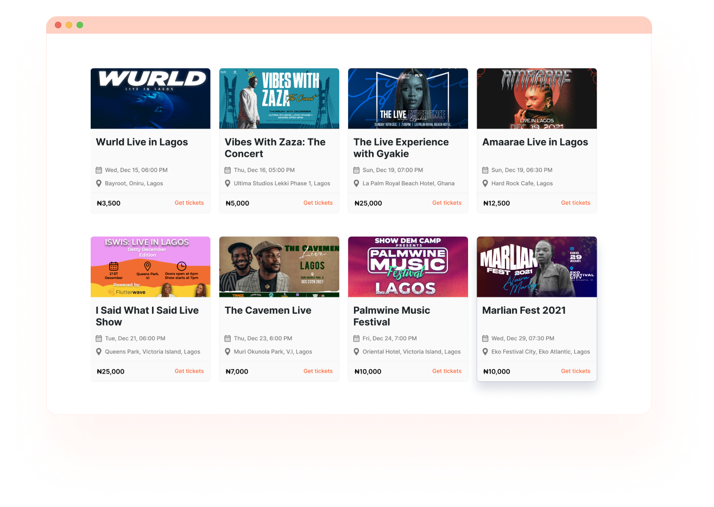This screenshot has height=507, width=714.
Task: Click the title Marlian Fest 2021
Action: tap(524, 310)
